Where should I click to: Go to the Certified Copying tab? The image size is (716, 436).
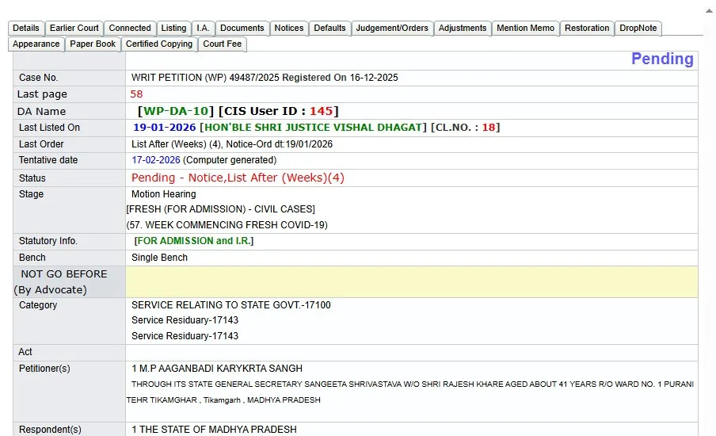pyautogui.click(x=159, y=44)
